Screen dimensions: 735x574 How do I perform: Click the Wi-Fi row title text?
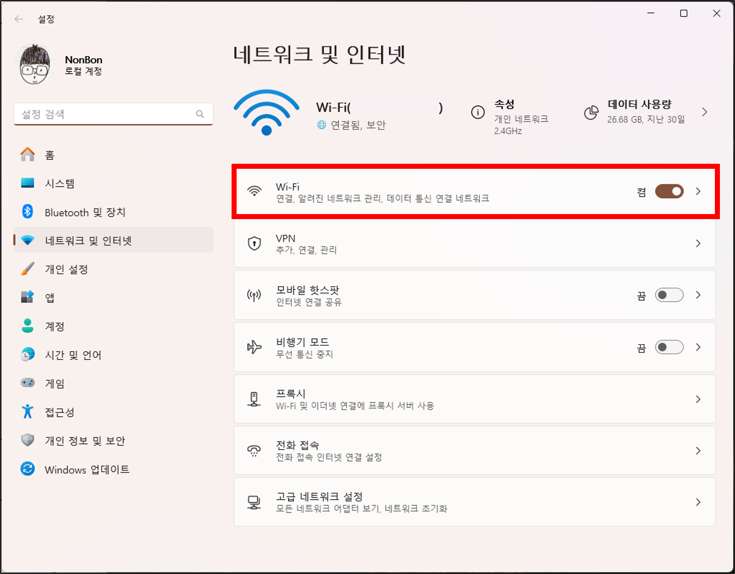pyautogui.click(x=288, y=187)
